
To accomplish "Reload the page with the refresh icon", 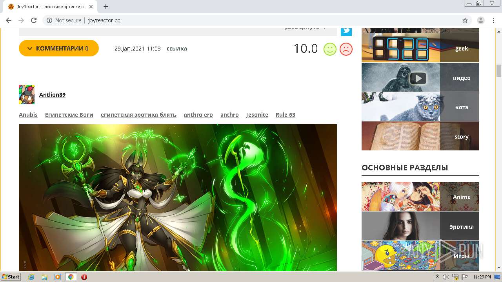I will tap(34, 20).
